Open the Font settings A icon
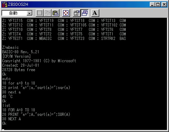Image resolution: width=169 pixels, height=132 pixels. 95,13
